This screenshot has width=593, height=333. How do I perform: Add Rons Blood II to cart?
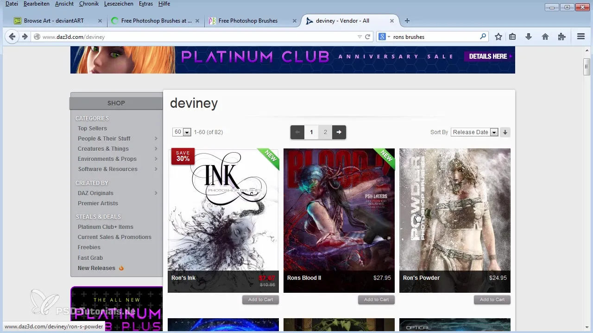(376, 300)
